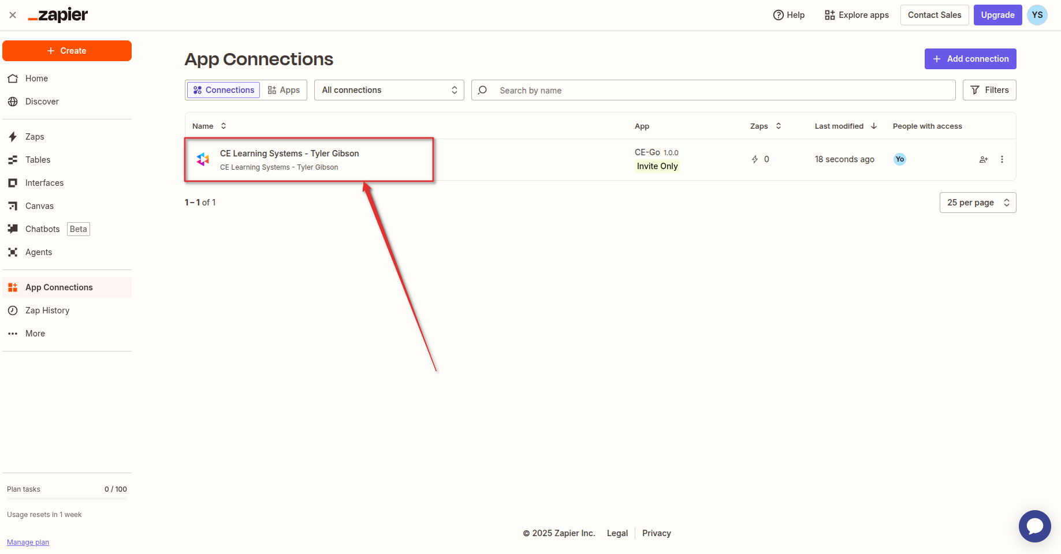Image resolution: width=1061 pixels, height=554 pixels.
Task: Open Canvas in the sidebar
Action: pos(67,206)
